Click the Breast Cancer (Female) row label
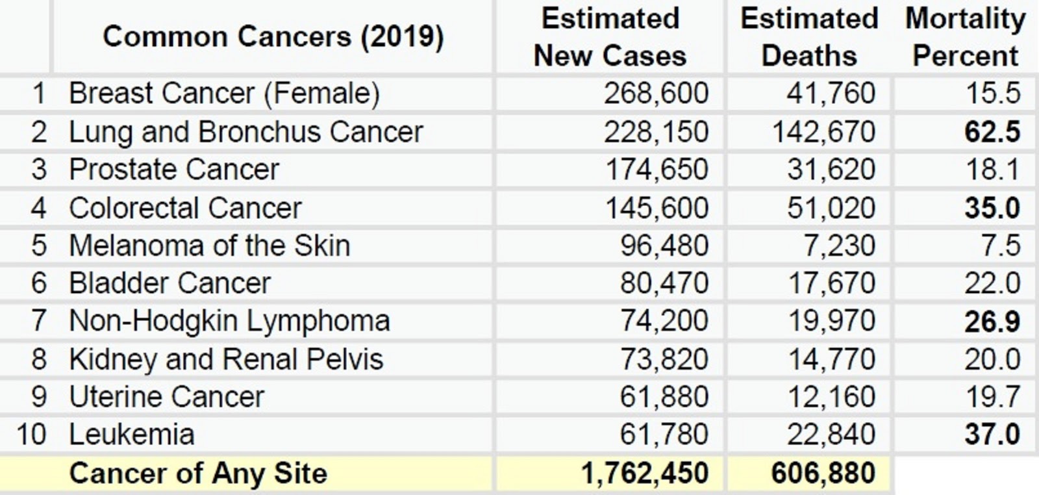Screen dimensions: 1039x495 click(x=224, y=94)
